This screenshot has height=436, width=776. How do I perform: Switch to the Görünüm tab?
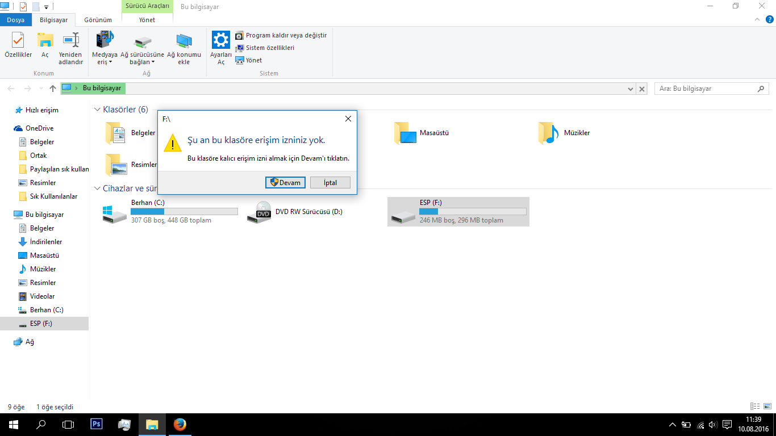(98, 20)
